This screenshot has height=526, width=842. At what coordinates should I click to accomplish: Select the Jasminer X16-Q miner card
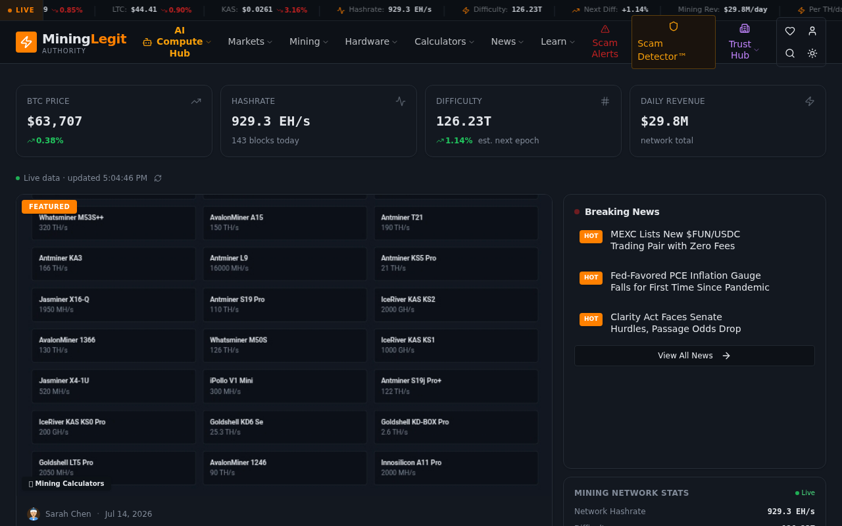(114, 305)
